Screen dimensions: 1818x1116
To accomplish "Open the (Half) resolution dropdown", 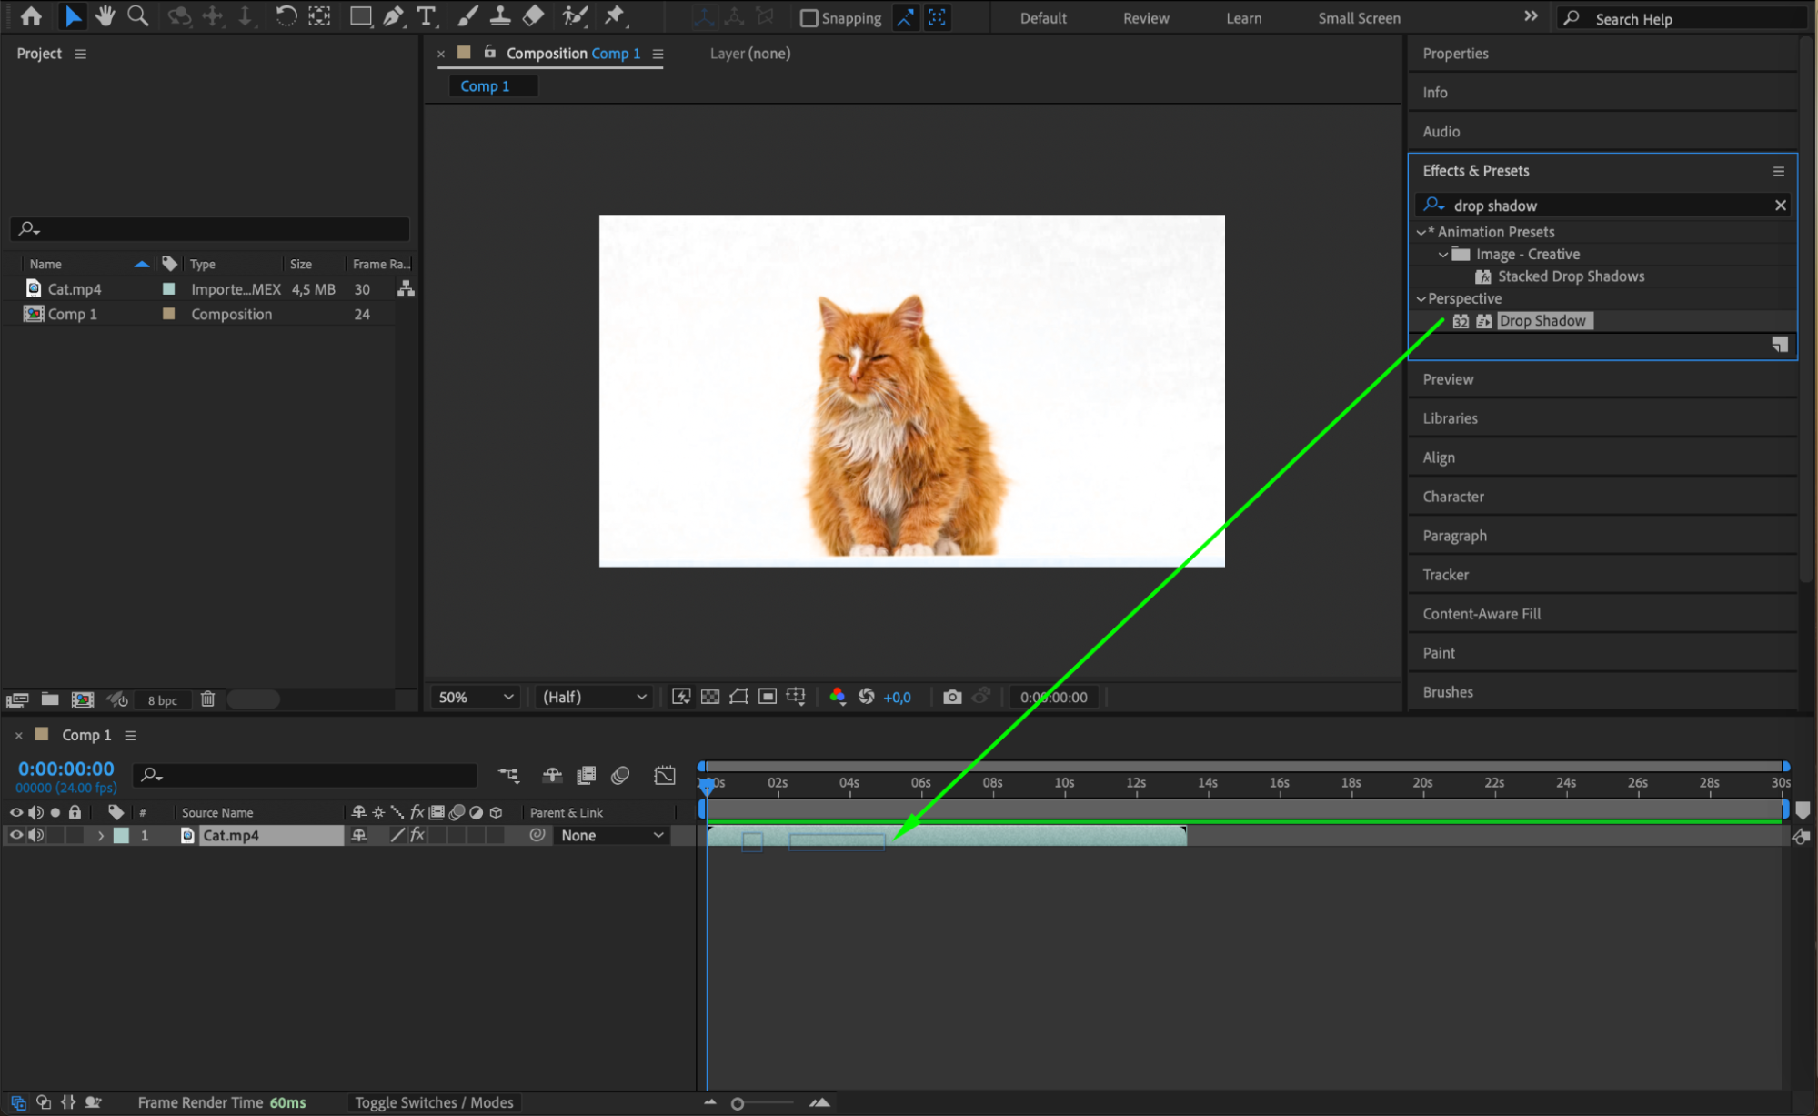I will click(594, 697).
